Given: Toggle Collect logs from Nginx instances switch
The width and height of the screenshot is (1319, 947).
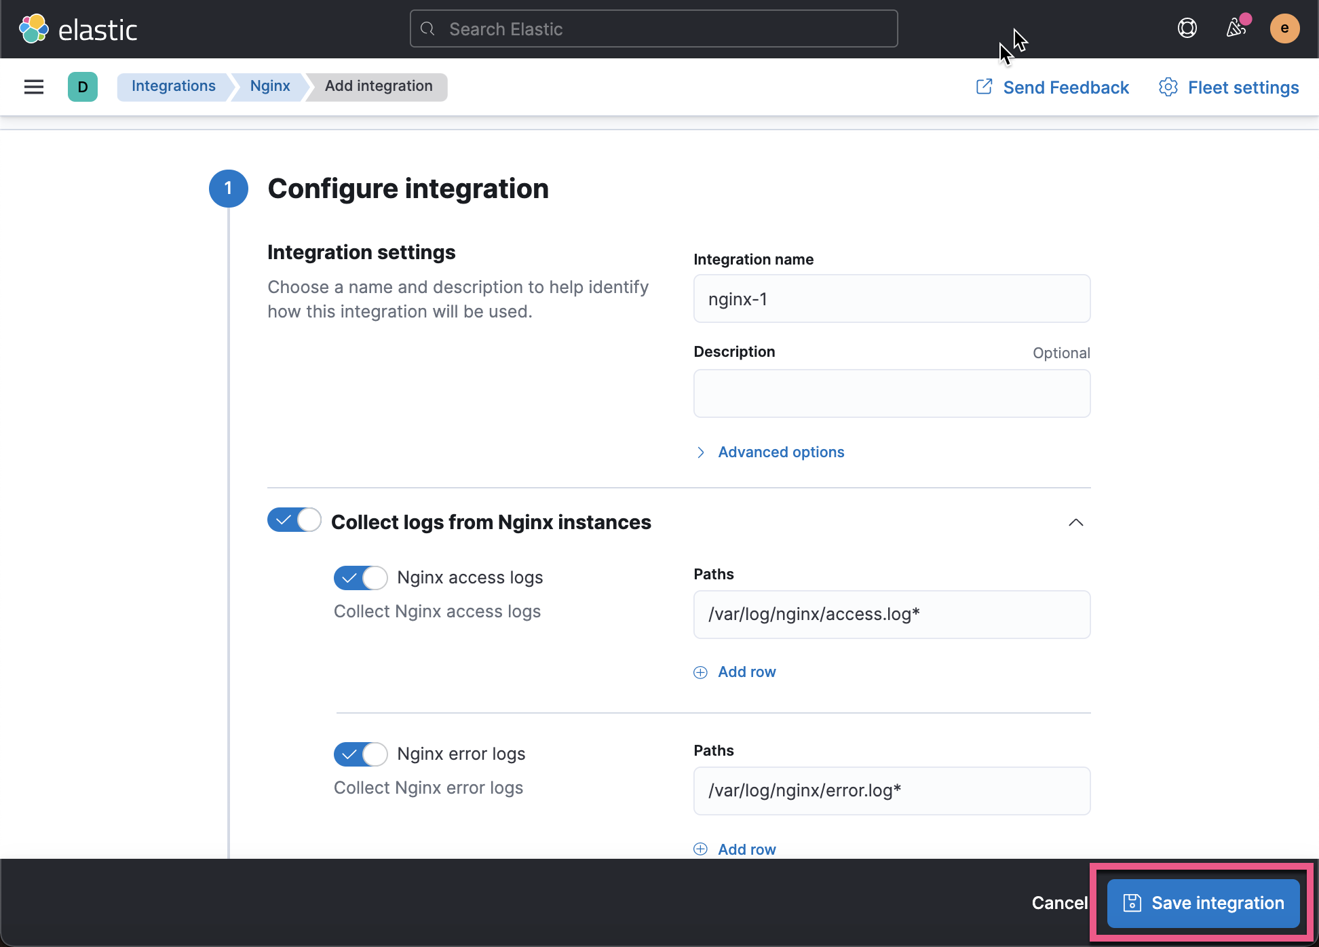Looking at the screenshot, I should tap(294, 520).
